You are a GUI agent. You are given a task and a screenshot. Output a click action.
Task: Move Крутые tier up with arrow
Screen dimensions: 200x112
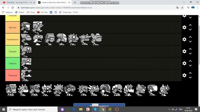[190, 25]
